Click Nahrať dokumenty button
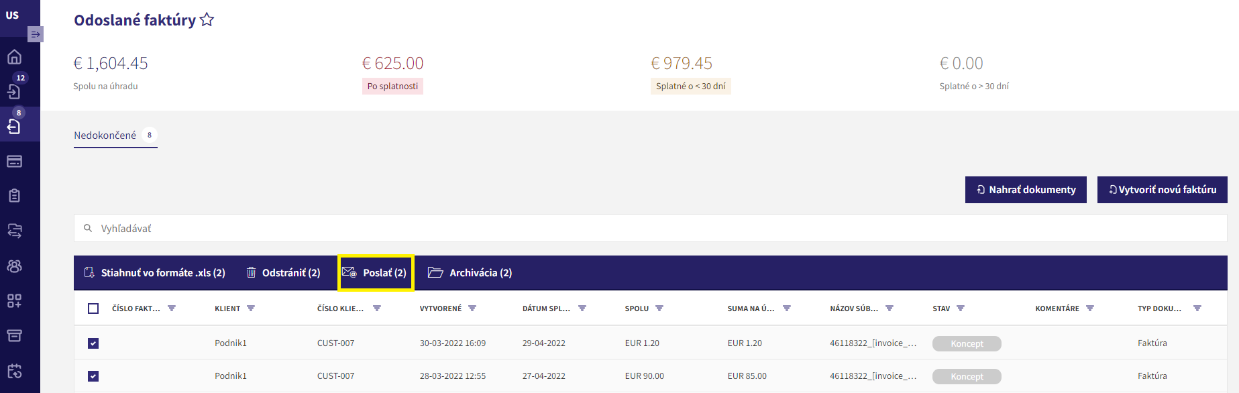This screenshot has height=393, width=1239. pos(1025,190)
